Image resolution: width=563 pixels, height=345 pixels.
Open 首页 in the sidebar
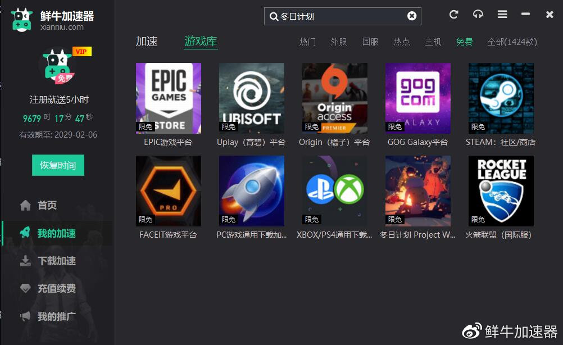pyautogui.click(x=47, y=205)
